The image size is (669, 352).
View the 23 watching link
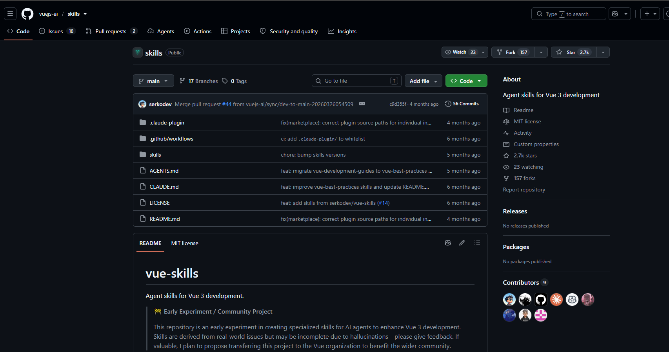523,167
